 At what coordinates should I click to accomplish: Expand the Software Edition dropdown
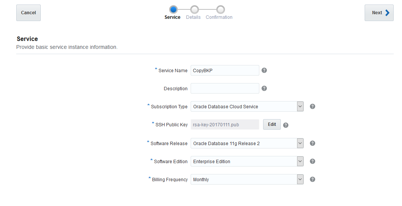(300, 161)
